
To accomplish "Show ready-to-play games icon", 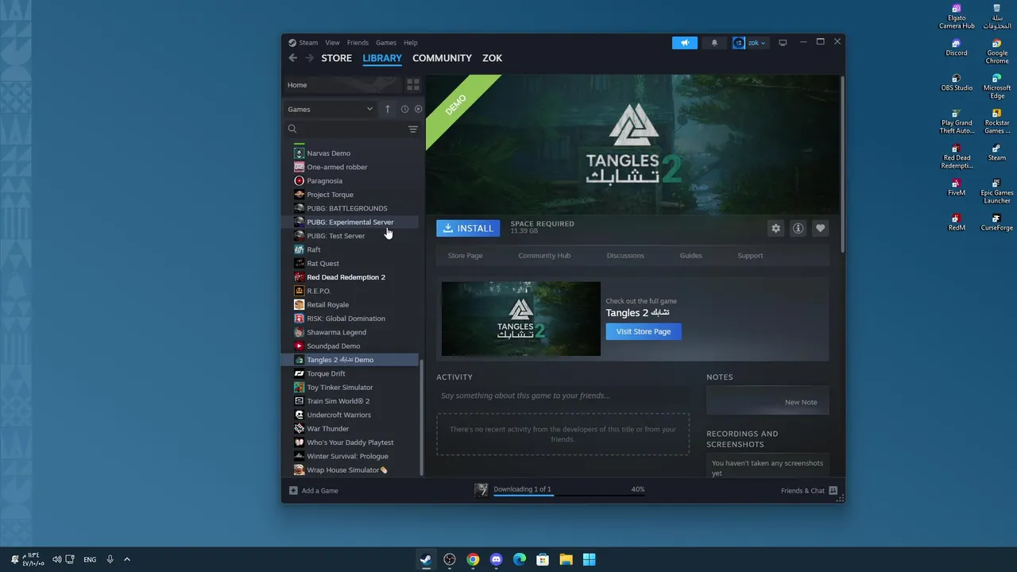I will point(418,109).
